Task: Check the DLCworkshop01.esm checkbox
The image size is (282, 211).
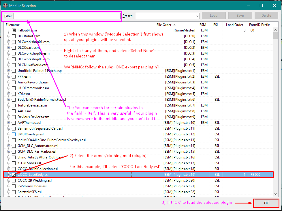Action: [x=14, y=42]
